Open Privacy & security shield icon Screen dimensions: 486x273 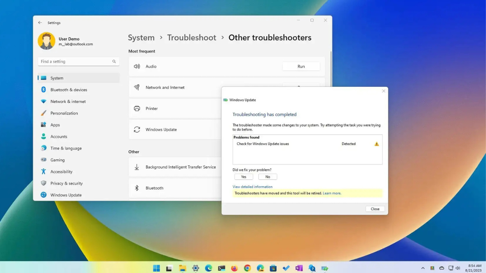[44, 183]
